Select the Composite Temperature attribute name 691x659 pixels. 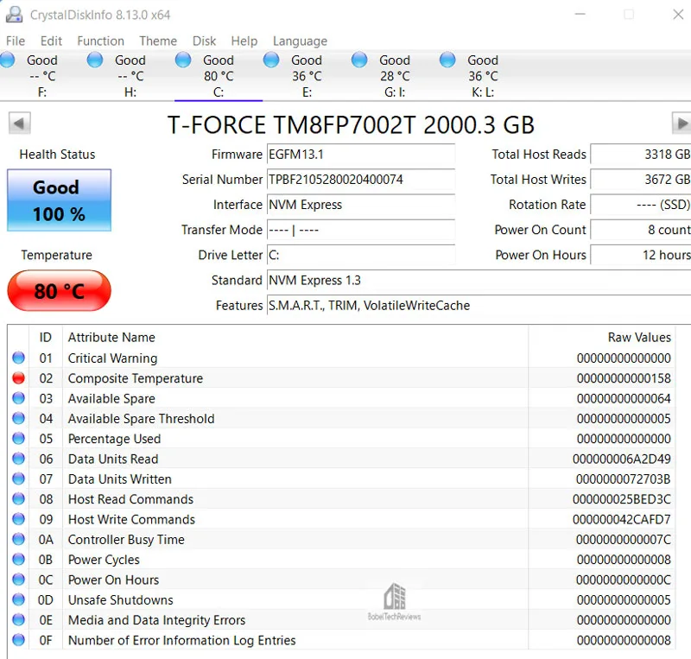[136, 378]
